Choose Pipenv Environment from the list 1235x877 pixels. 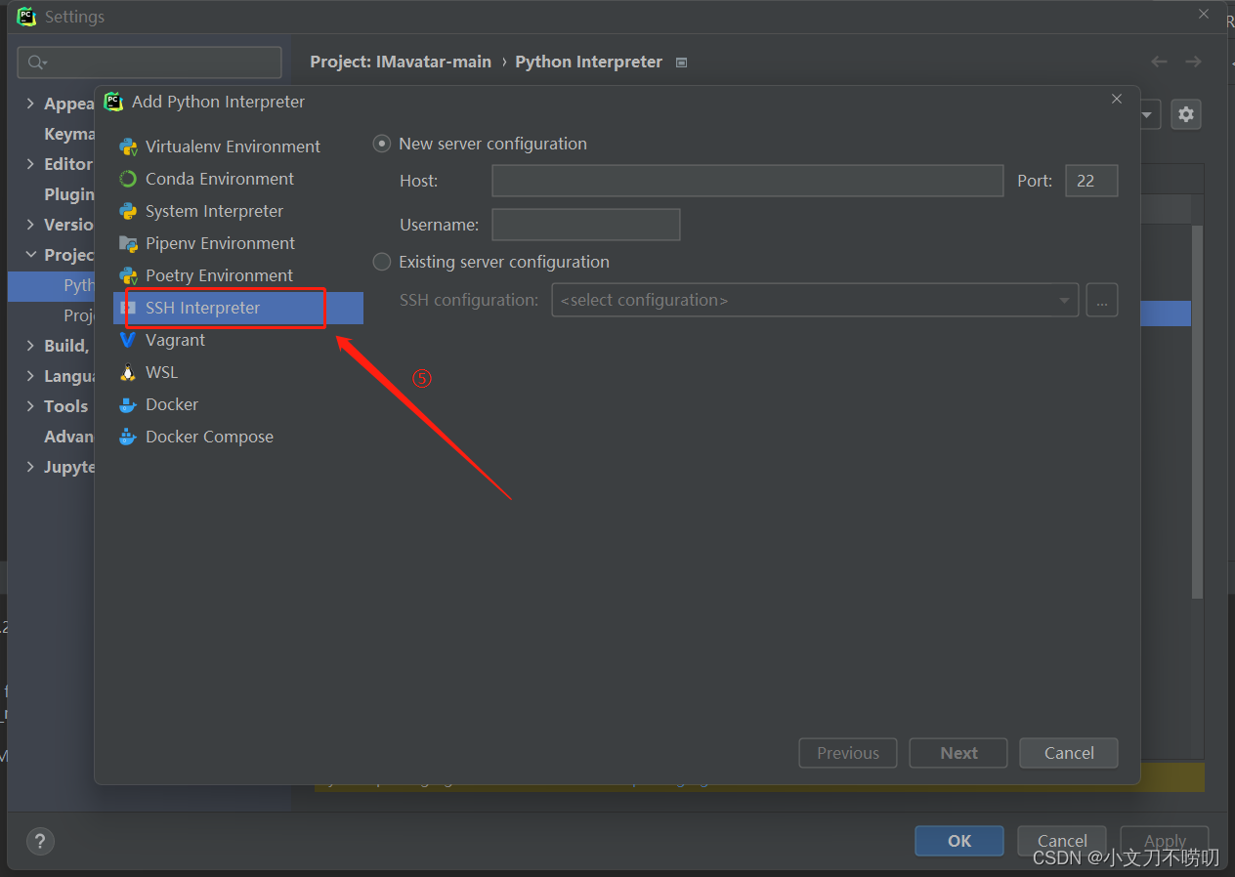point(238,243)
